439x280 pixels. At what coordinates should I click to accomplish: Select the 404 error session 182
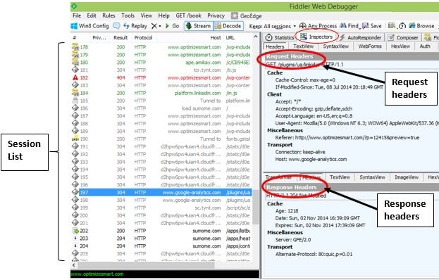(161, 77)
